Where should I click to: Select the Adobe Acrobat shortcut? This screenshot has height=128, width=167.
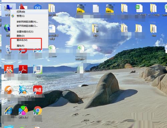(23, 69)
